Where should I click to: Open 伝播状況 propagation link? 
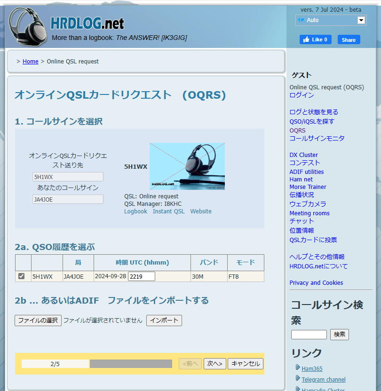tap(302, 195)
